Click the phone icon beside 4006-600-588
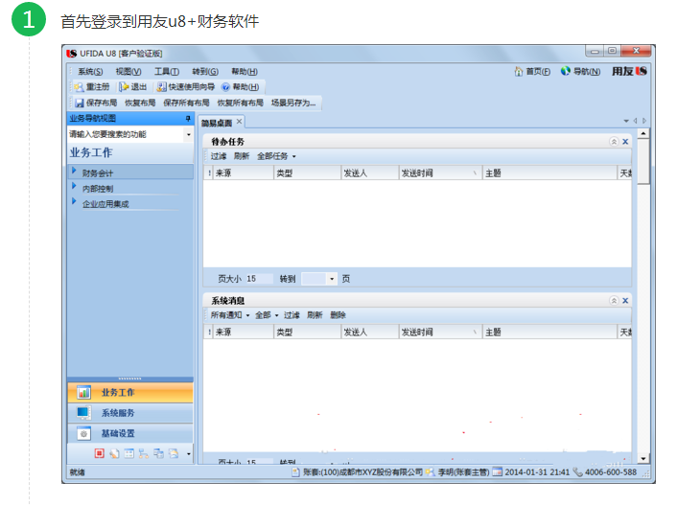Viewport: 700px width, 505px height. [577, 472]
